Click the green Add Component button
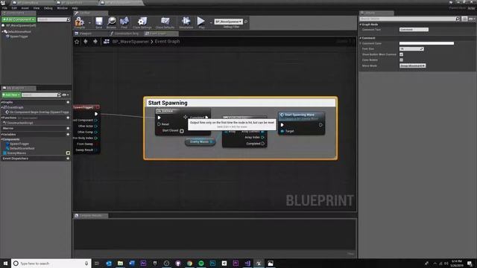This screenshot has width=477, height=268. [x=19, y=19]
